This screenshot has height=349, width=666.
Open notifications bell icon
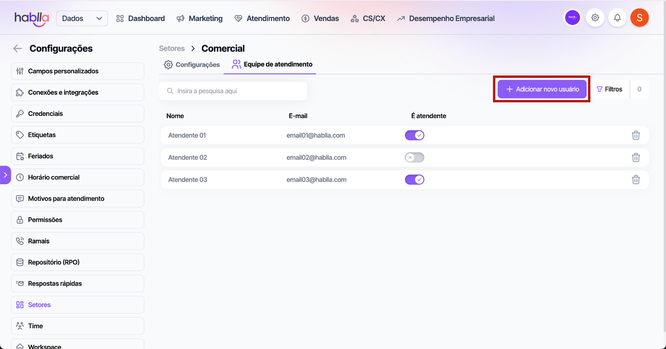coord(617,18)
